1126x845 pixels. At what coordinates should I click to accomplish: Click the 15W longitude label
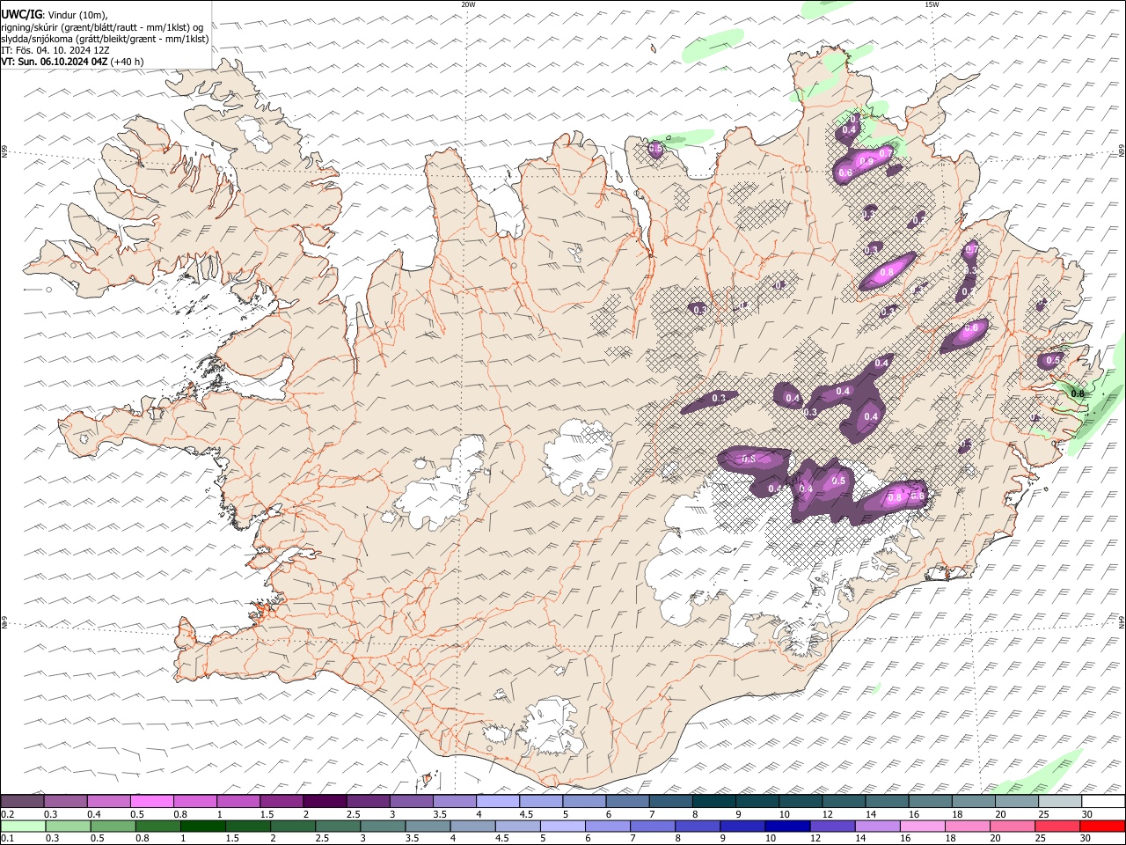(932, 4)
